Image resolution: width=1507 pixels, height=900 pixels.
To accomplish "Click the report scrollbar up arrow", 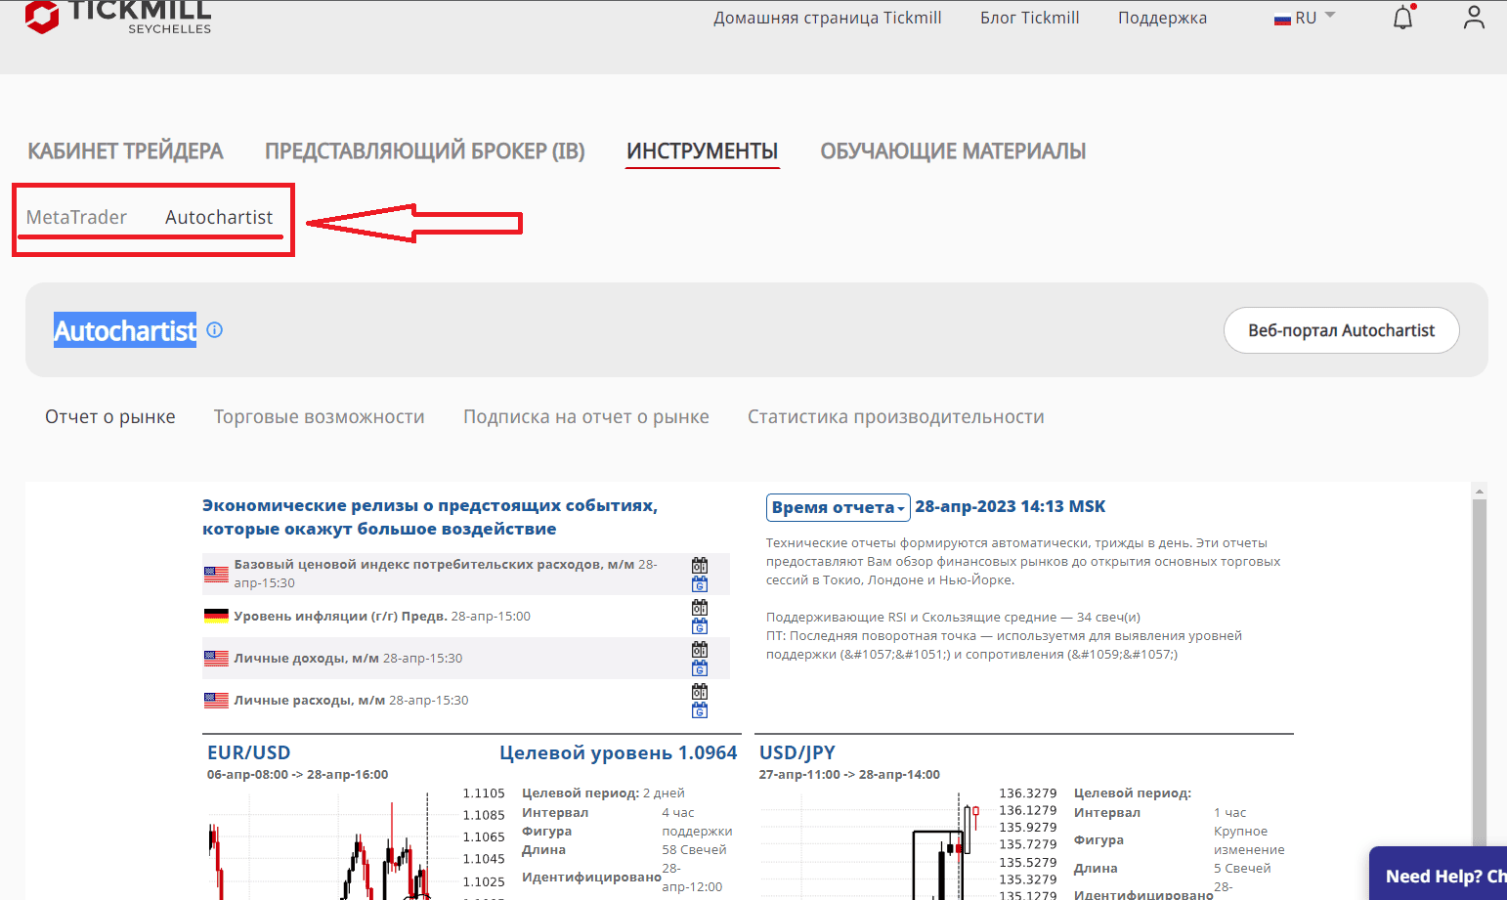I will click(x=1480, y=491).
